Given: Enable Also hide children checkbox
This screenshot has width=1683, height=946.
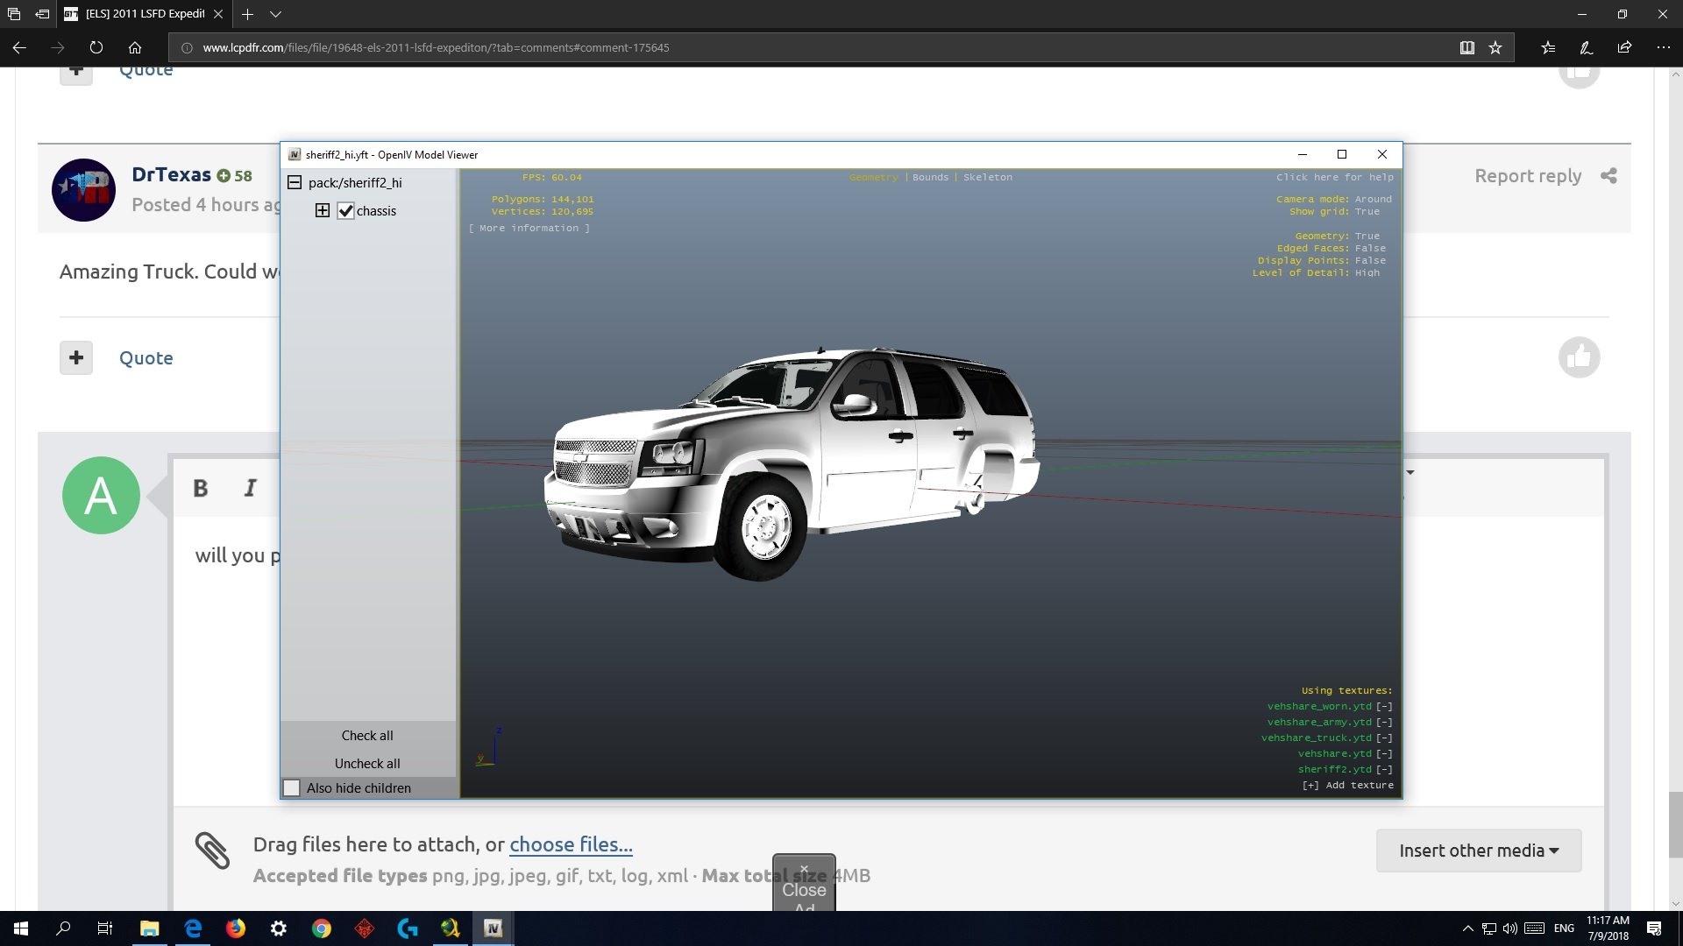Looking at the screenshot, I should pyautogui.click(x=293, y=787).
